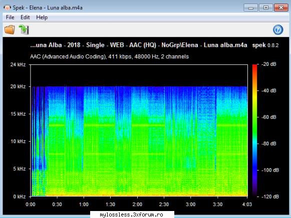The width and height of the screenshot is (291, 218).
Task: Click the -80 dB scale label
Action: [x=269, y=144]
